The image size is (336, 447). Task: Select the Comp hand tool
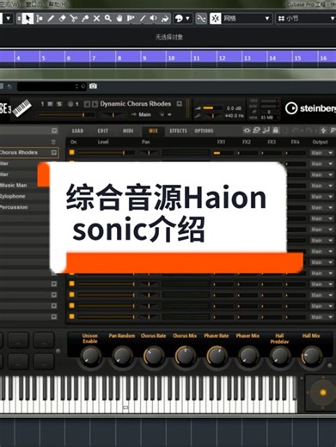click(119, 18)
